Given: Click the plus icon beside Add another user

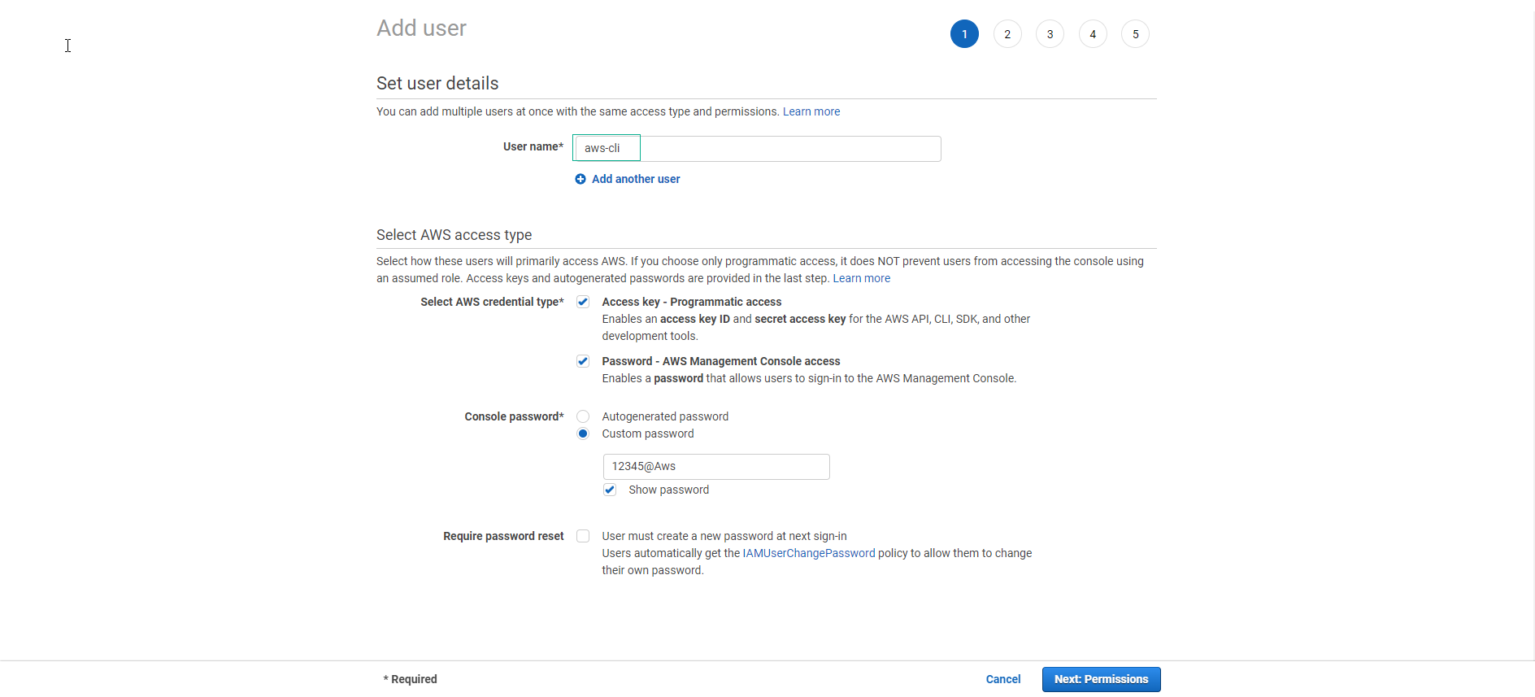Looking at the screenshot, I should [581, 179].
